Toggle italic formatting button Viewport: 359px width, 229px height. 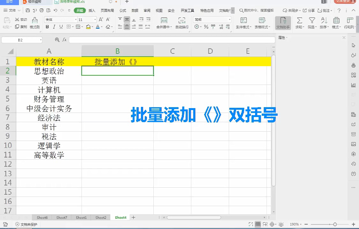pos(54,27)
